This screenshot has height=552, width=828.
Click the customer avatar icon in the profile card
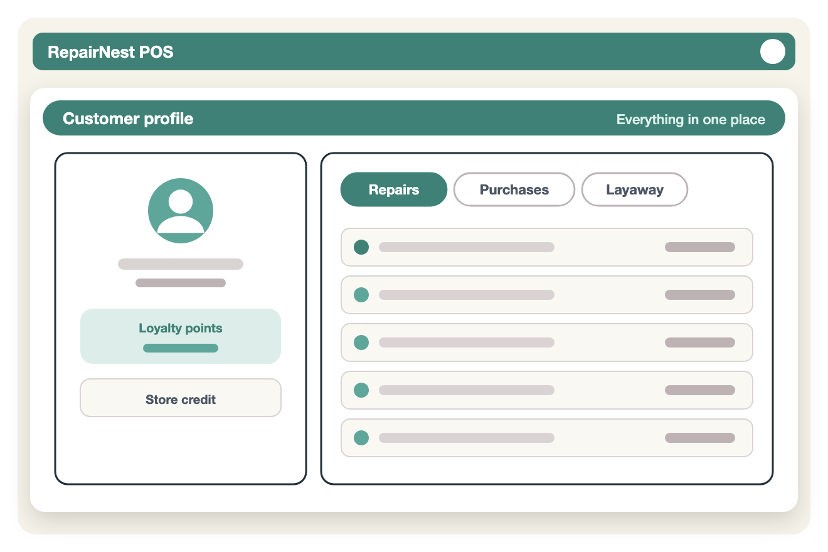click(181, 211)
